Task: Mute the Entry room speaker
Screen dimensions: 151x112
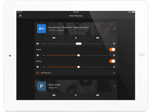Action: pyautogui.click(x=38, y=67)
